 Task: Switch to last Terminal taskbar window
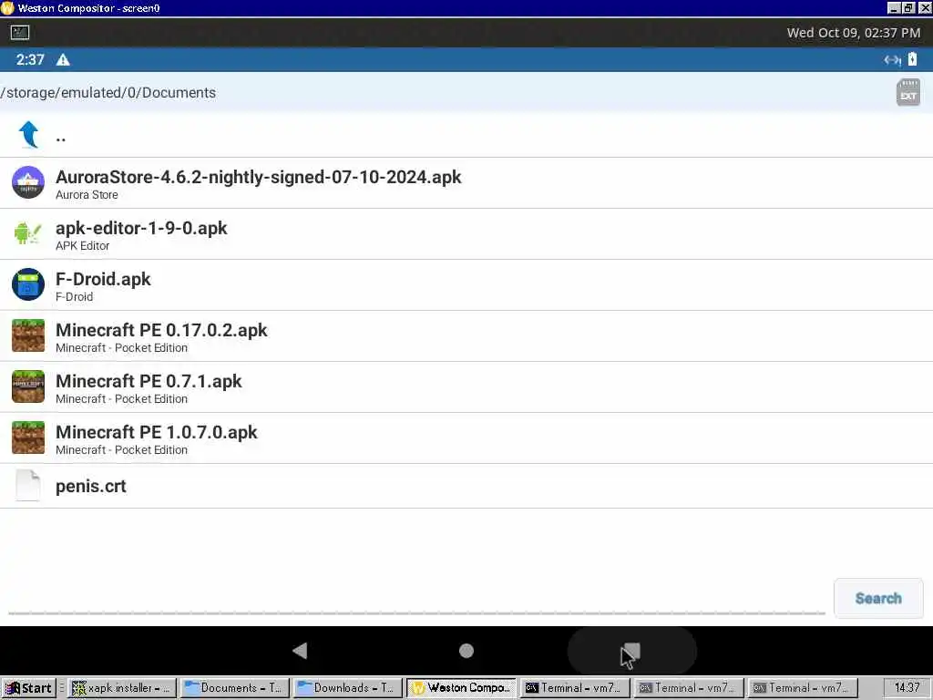[x=803, y=688]
